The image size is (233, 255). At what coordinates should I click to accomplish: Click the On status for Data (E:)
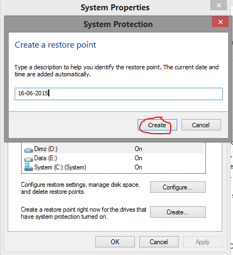(x=138, y=158)
